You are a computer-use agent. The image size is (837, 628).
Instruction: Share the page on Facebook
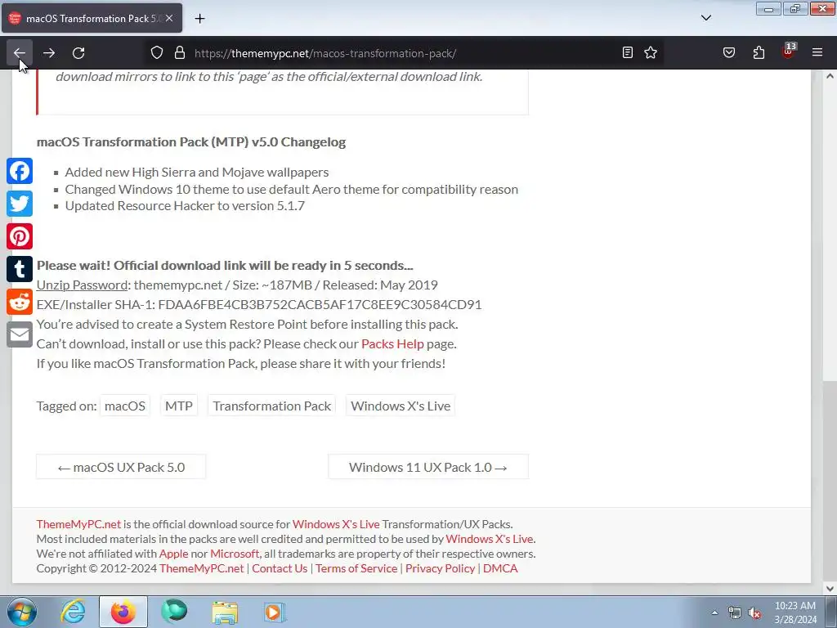[x=20, y=172]
